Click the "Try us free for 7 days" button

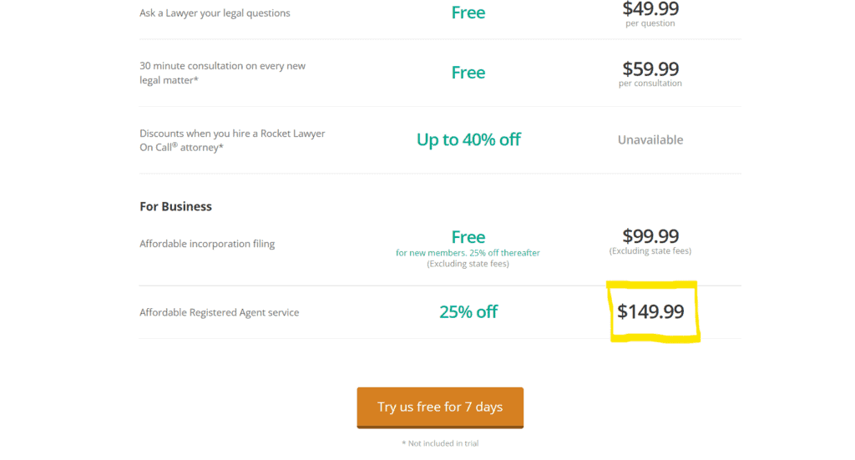click(440, 407)
